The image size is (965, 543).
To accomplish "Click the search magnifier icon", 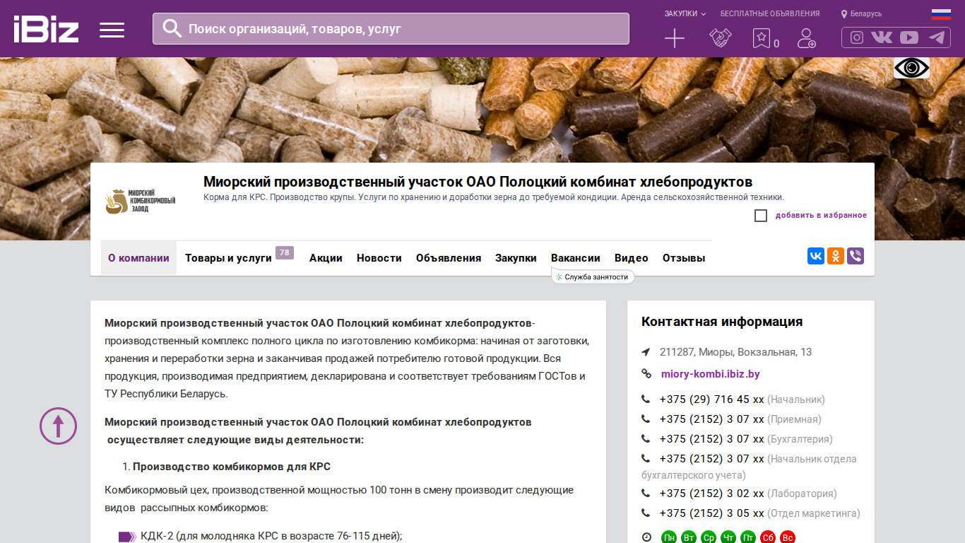I will pos(172,28).
